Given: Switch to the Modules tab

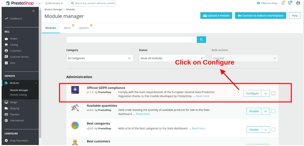Looking at the screenshot, I should click(51, 28).
